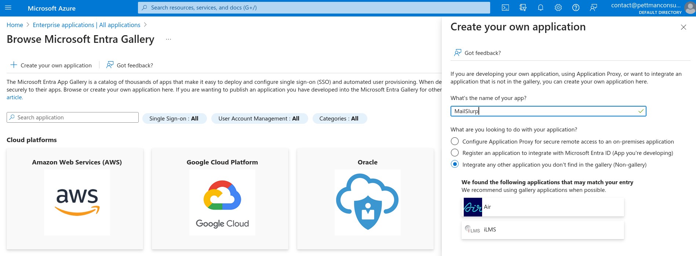Image resolution: width=696 pixels, height=256 pixels.
Task: Click the Got feedback icon in gallery toolbar
Action: tap(110, 65)
